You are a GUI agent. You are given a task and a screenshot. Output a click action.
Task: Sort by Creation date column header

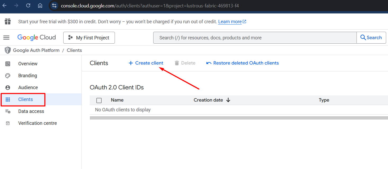208,100
